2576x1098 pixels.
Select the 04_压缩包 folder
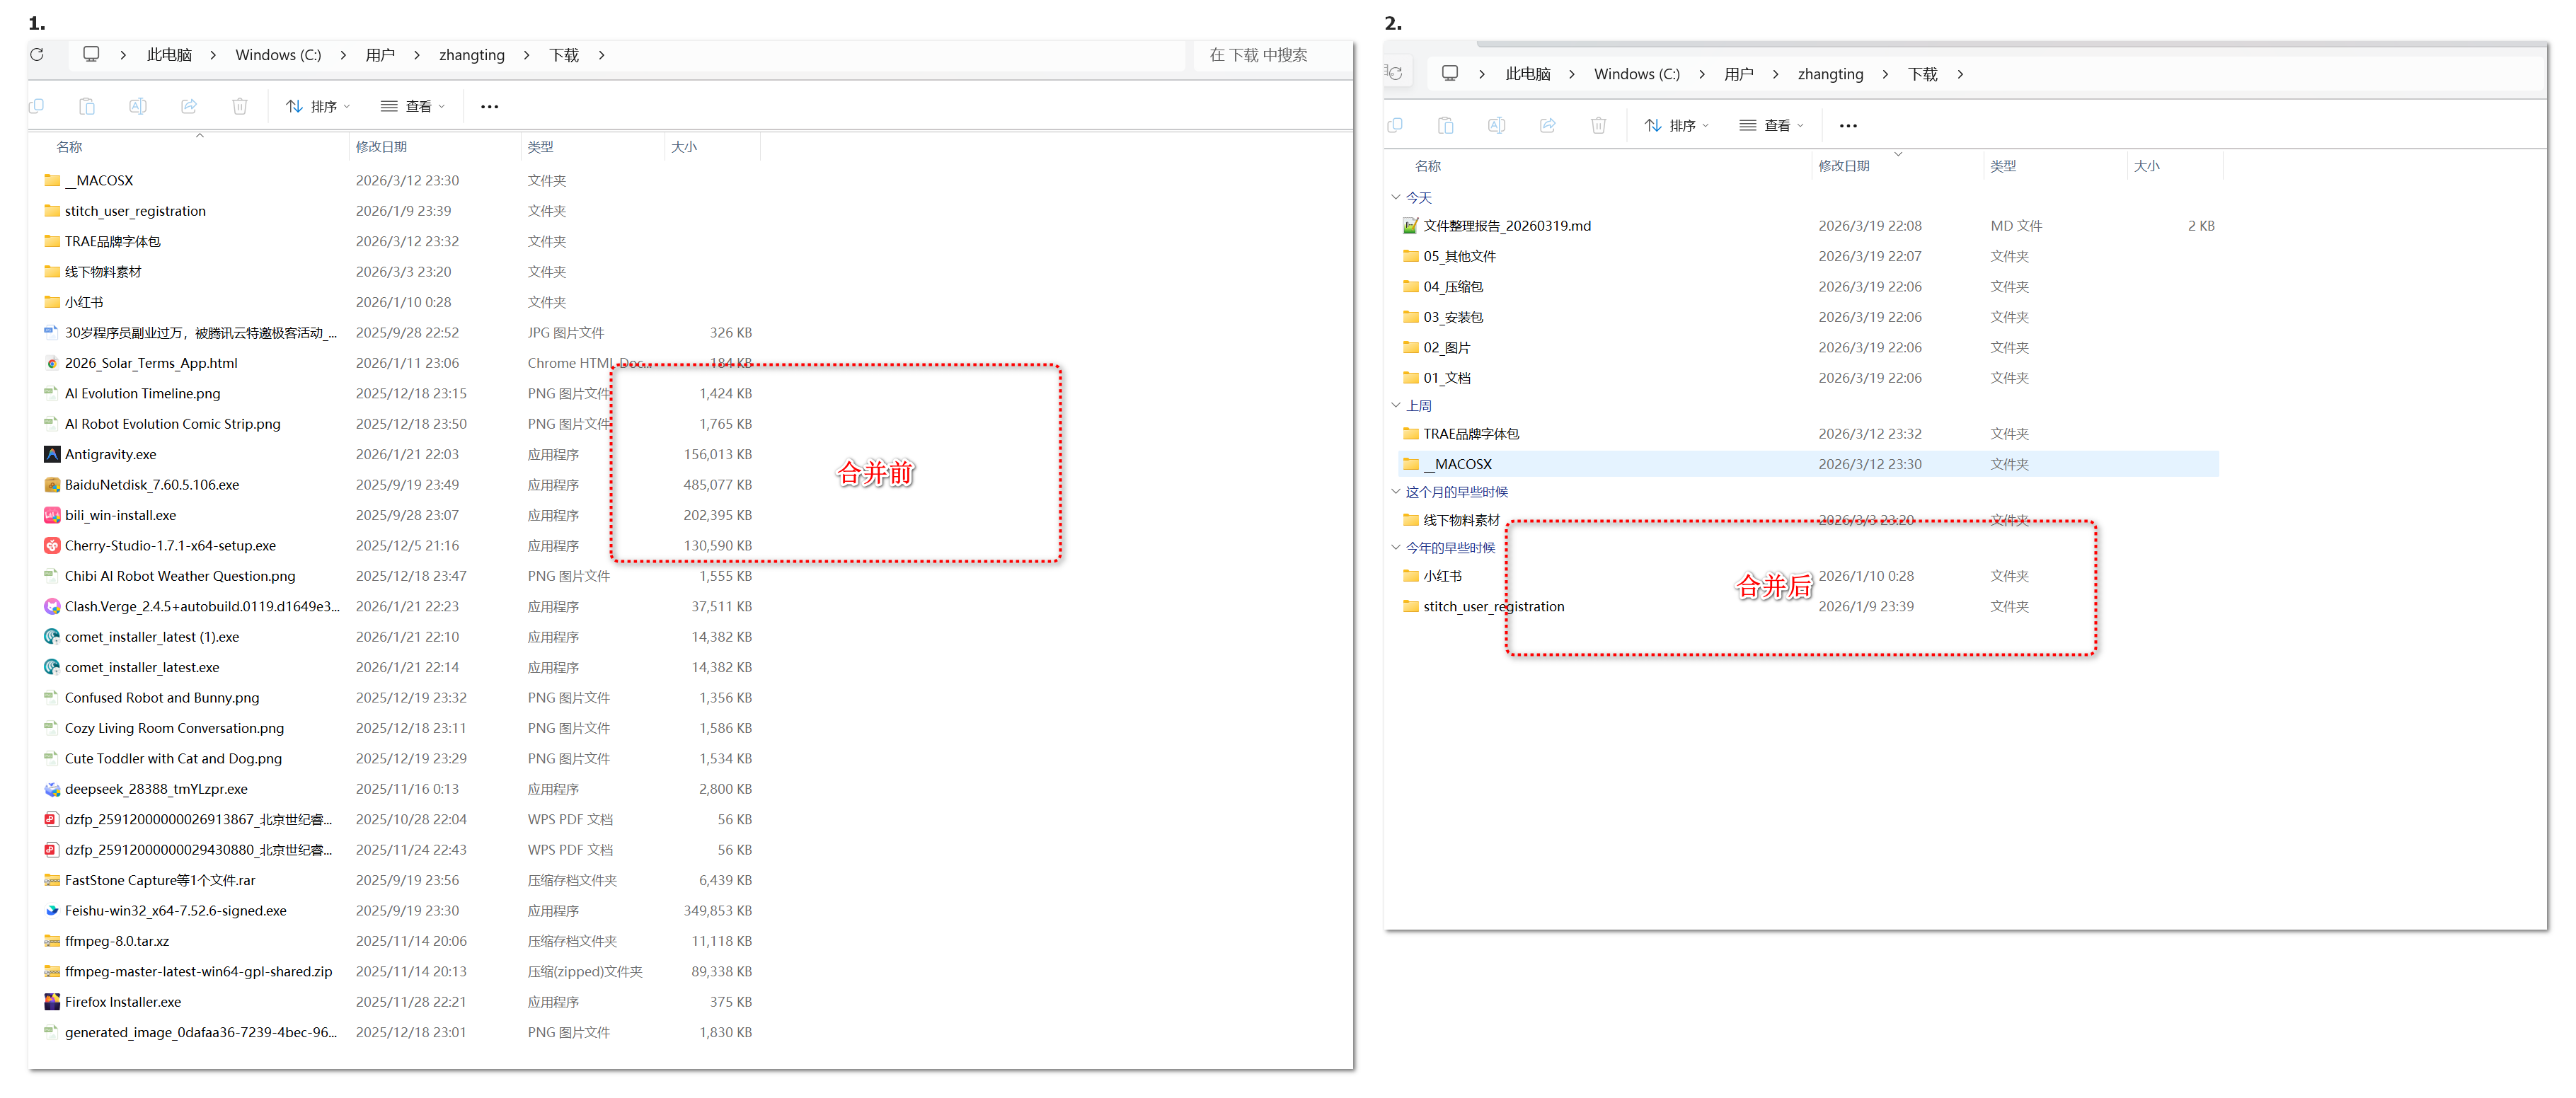(x=1452, y=287)
